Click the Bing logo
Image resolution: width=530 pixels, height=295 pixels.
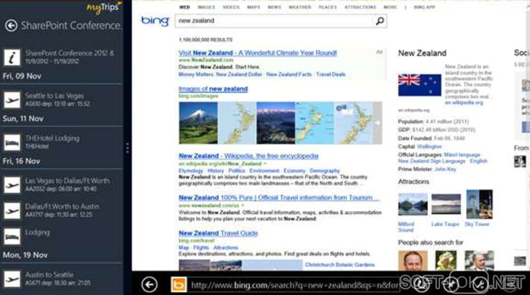(155, 21)
